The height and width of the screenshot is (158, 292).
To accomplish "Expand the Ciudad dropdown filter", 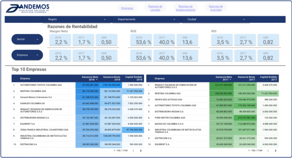I will click(216, 19).
